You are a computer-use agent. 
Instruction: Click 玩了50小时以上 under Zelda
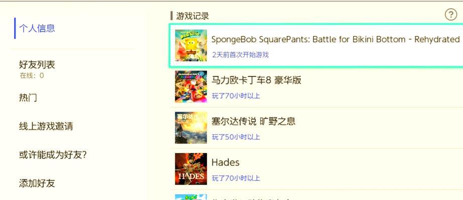[236, 137]
